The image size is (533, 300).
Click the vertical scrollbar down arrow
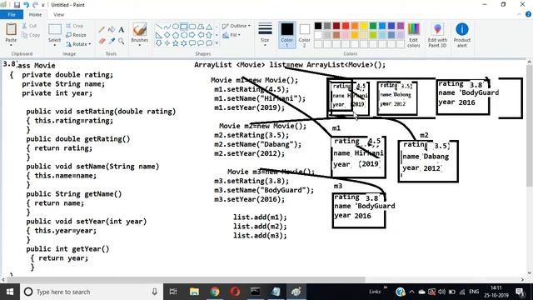coord(530,273)
